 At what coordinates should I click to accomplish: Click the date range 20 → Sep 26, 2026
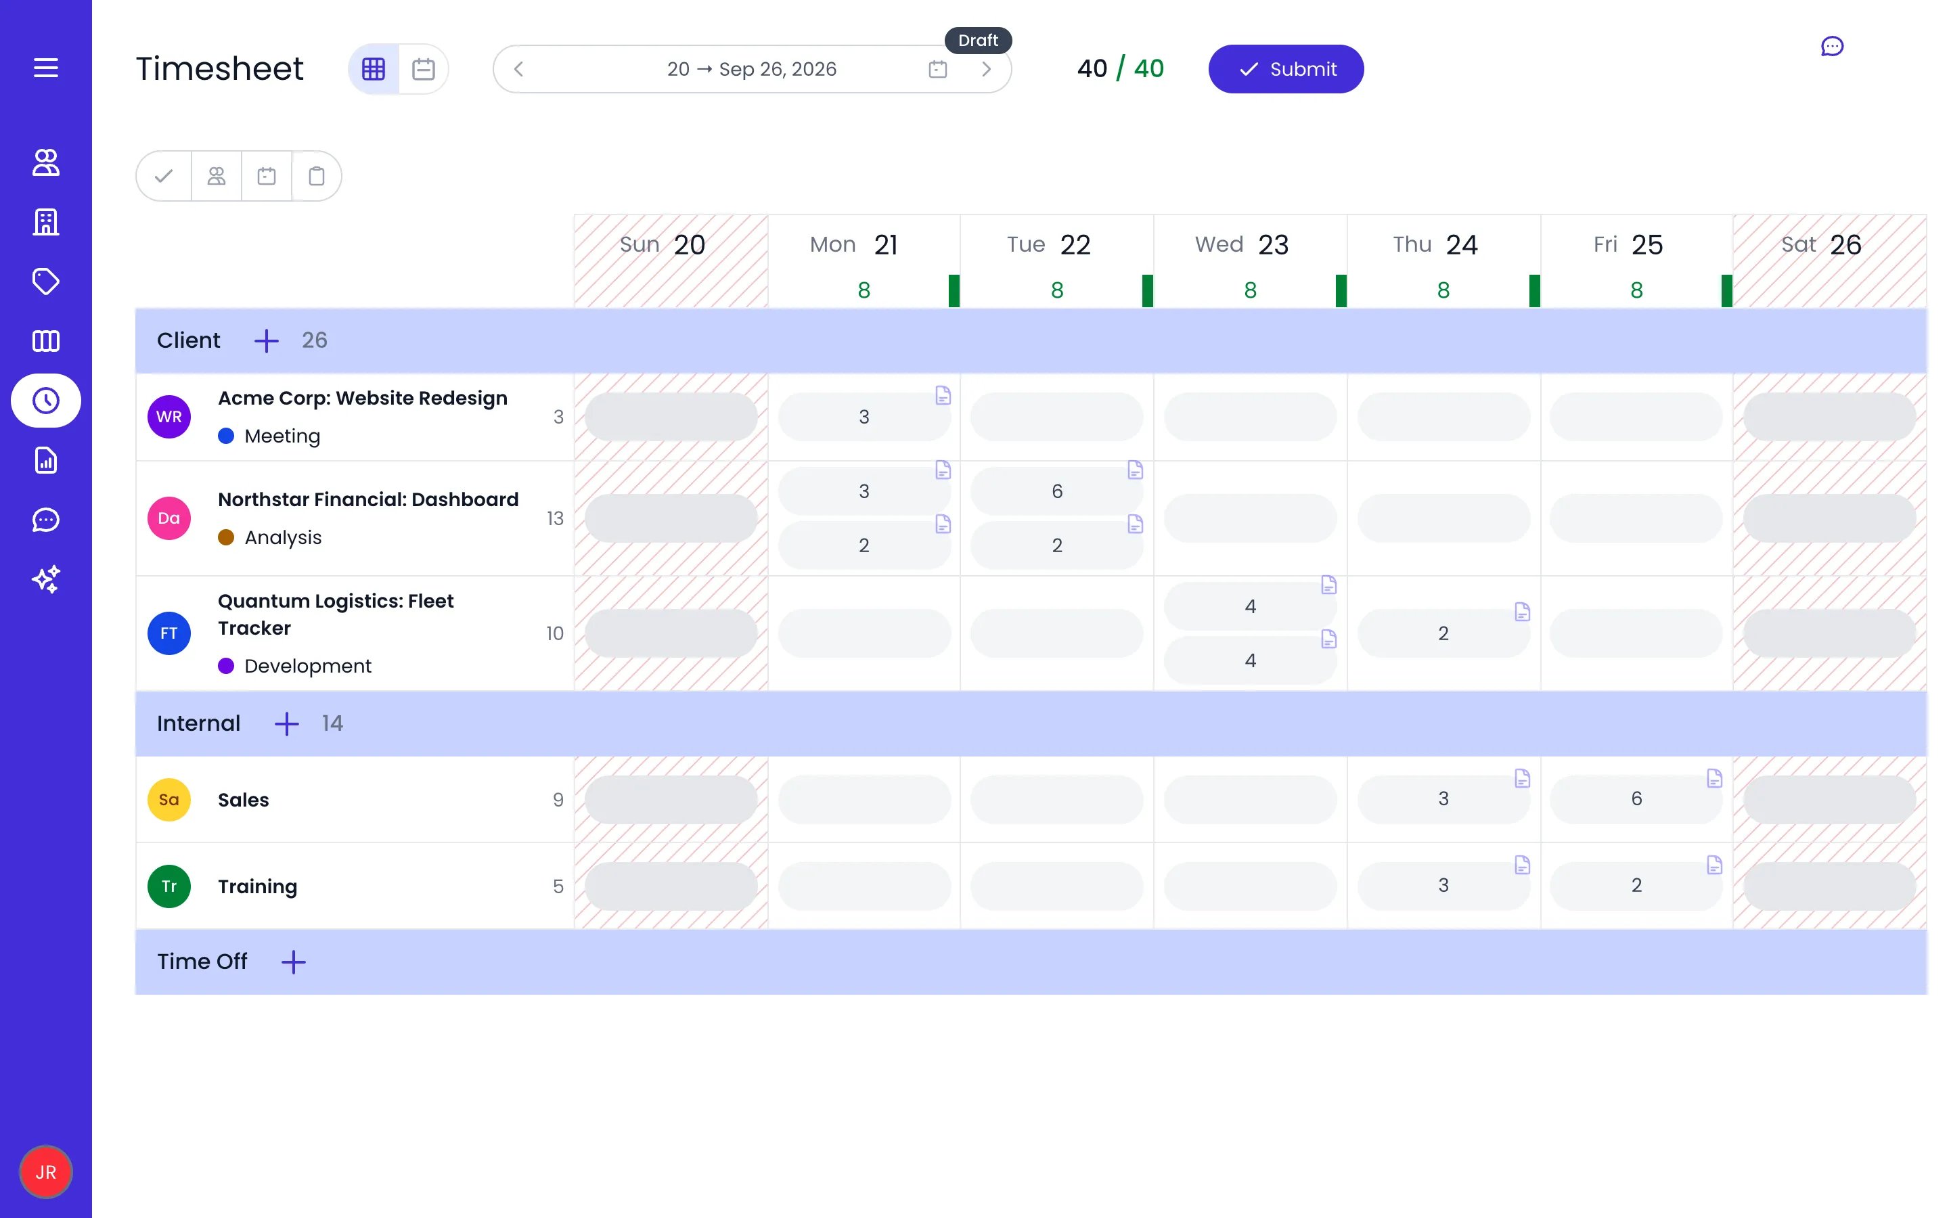coord(751,69)
